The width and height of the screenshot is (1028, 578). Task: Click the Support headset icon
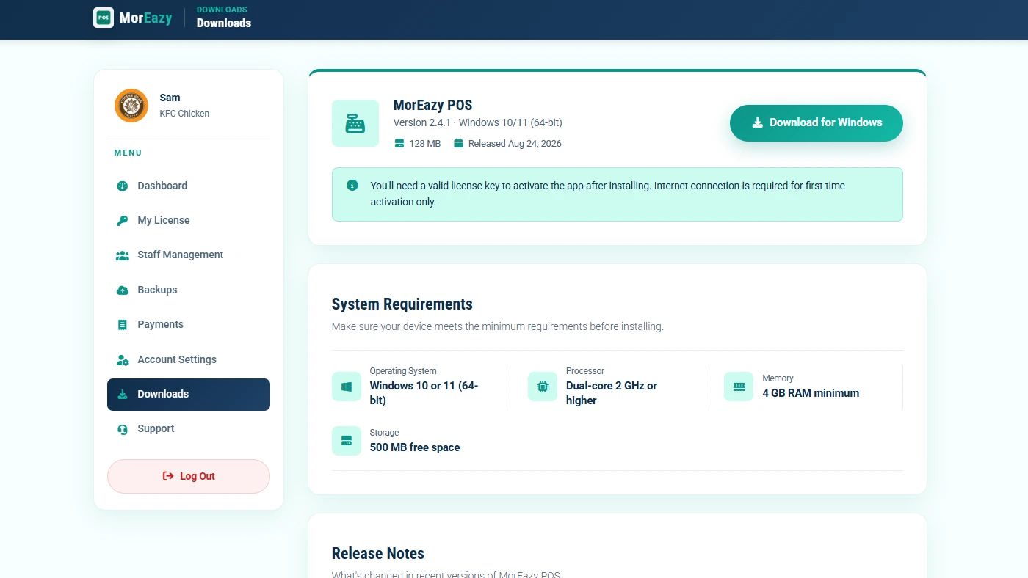click(x=123, y=429)
